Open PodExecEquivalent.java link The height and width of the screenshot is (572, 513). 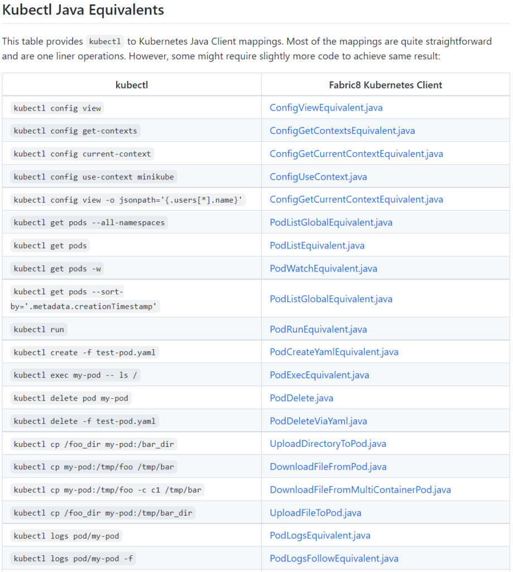319,375
